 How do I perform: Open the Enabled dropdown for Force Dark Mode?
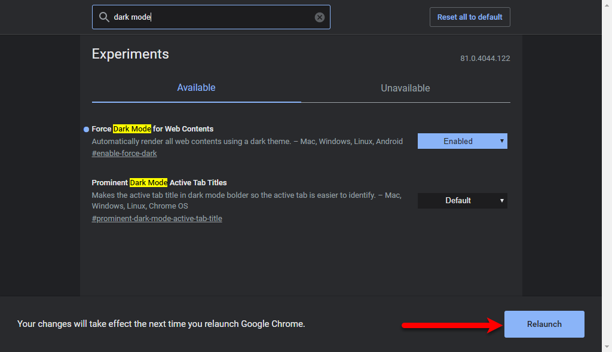(462, 141)
